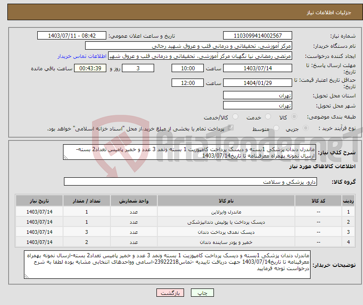Click the request creator field مرتضی رمضانی نیا

click(x=200, y=56)
